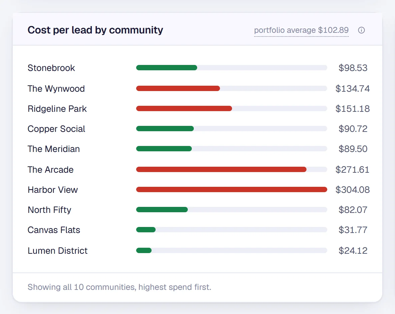
Task: Click the green Stonebrook cost bar
Action: (x=167, y=68)
